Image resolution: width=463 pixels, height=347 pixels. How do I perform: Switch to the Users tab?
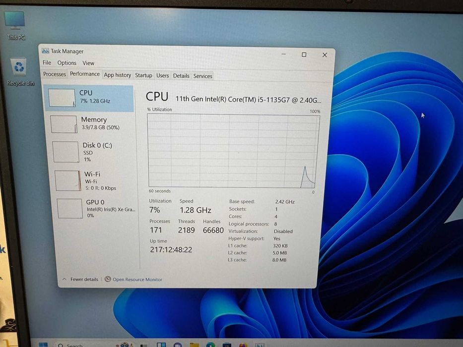pyautogui.click(x=162, y=75)
